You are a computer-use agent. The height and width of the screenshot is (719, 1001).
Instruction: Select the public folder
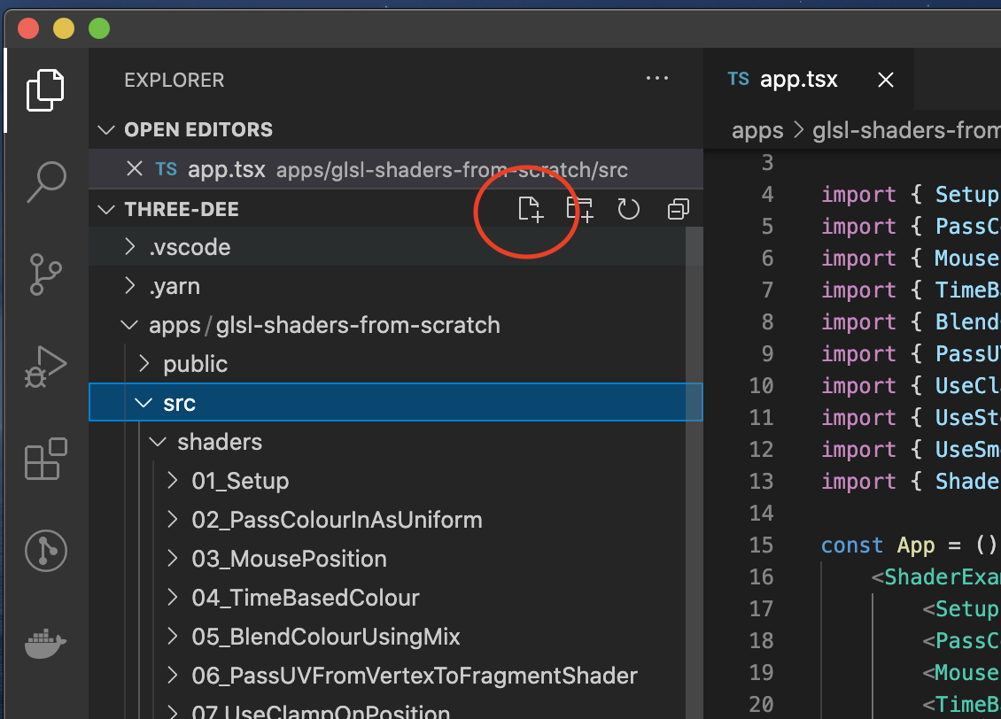(195, 363)
